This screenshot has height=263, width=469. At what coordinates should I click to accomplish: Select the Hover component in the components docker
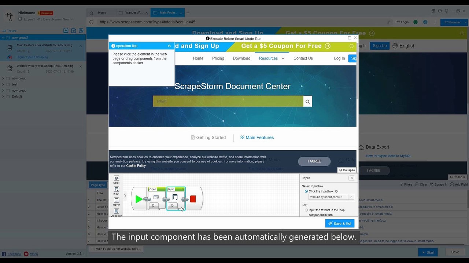[116, 201]
